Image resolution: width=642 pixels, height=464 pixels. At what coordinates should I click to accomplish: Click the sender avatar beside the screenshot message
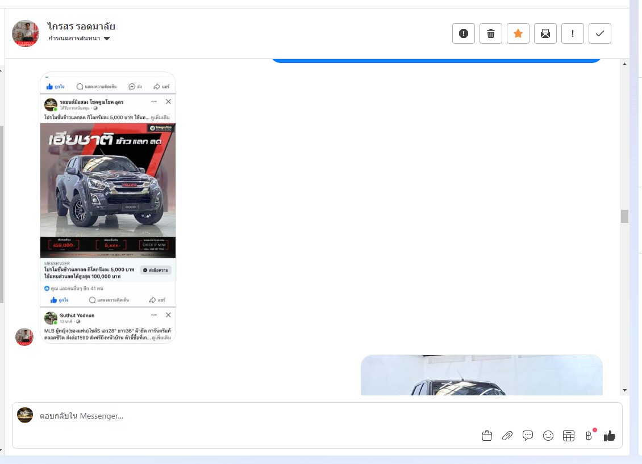click(24, 337)
